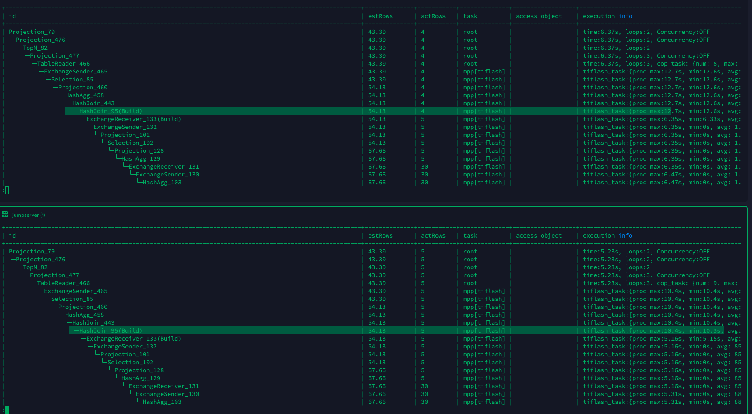Select Projection_477 in the upper pane plan
Image resolution: width=752 pixels, height=414 pixels.
click(x=55, y=56)
